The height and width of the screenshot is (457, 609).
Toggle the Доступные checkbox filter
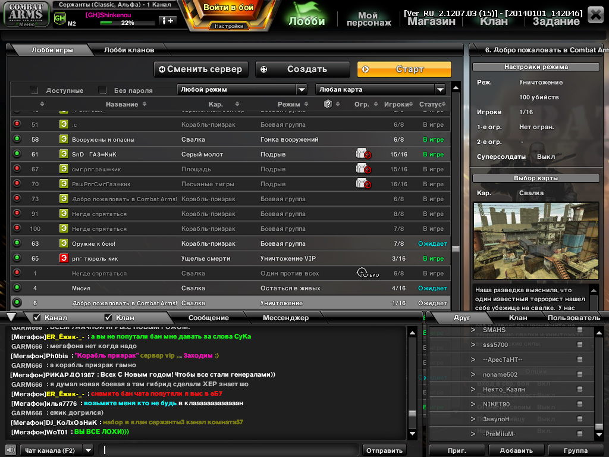point(34,90)
